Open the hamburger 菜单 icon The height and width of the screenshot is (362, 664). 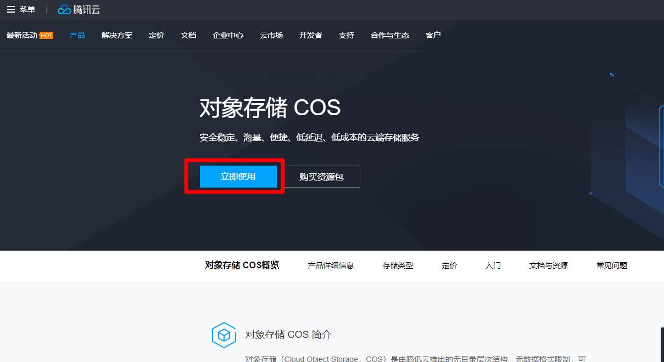(11, 9)
